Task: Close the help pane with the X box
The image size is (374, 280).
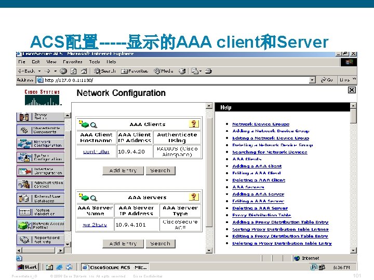Action: click(x=352, y=90)
